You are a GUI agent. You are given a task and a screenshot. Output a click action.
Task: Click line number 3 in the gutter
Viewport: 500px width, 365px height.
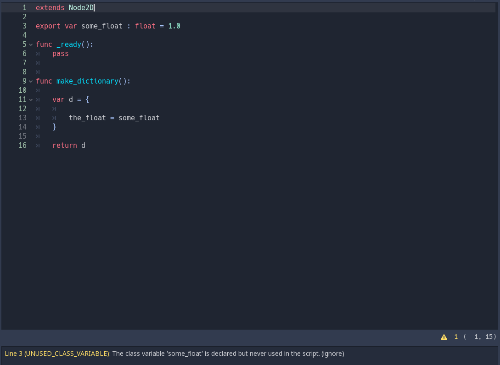coord(24,26)
